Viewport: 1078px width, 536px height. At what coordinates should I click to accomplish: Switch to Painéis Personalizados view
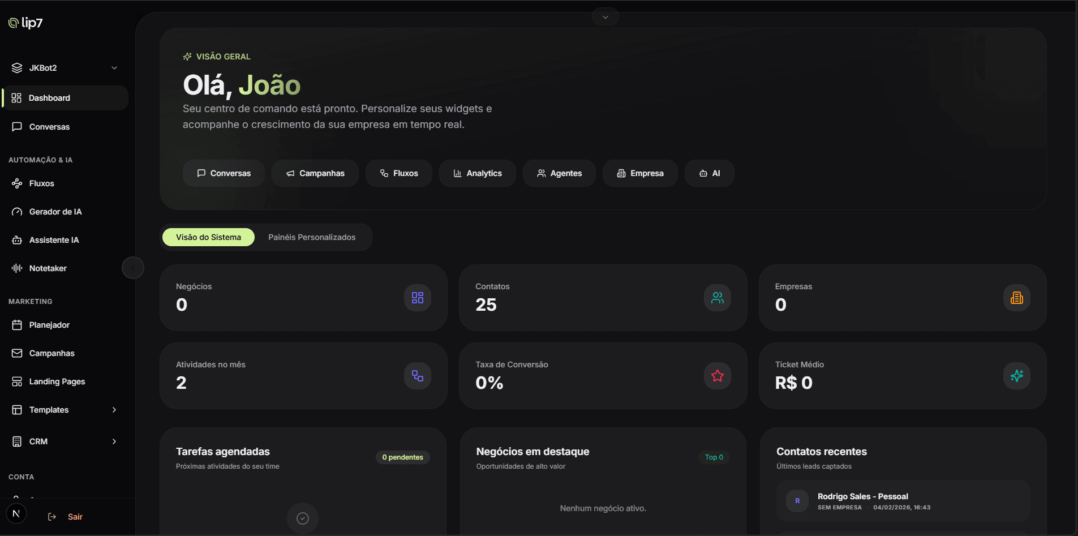(x=312, y=237)
